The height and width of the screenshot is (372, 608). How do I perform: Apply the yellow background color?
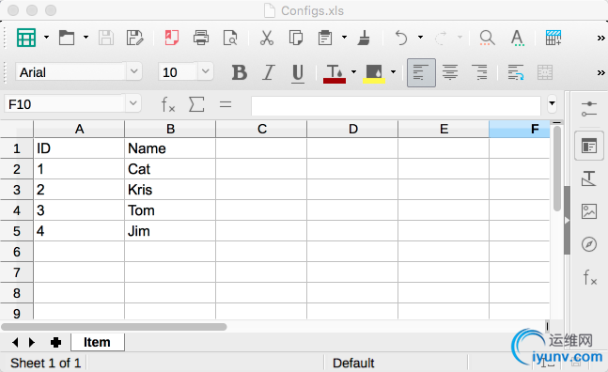374,73
